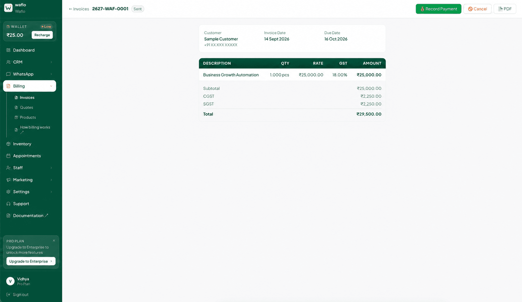Click the Marketing megaphone icon

9,180
